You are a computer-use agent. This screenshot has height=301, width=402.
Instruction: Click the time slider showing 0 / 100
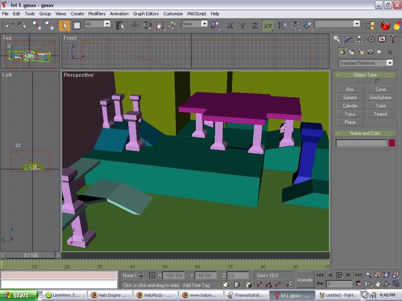(31, 255)
